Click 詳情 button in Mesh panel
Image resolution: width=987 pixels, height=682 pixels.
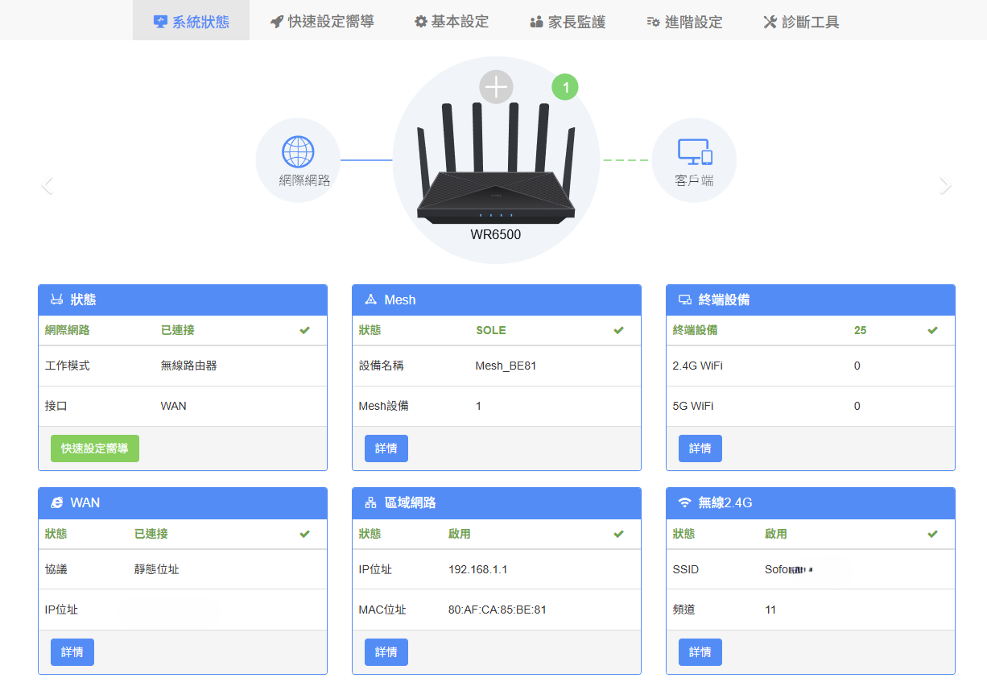tap(386, 448)
